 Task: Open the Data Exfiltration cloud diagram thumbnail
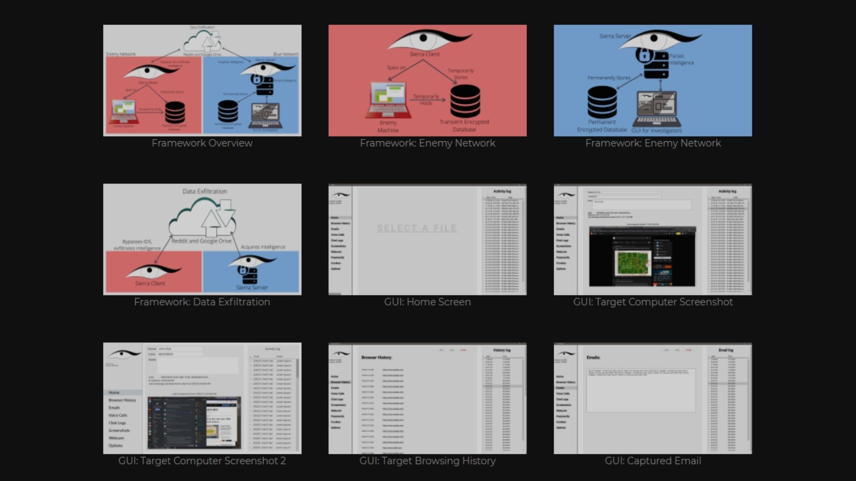[x=202, y=239]
